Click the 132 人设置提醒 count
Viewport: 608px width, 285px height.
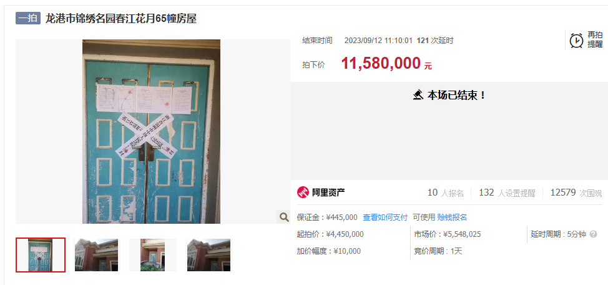(x=507, y=192)
